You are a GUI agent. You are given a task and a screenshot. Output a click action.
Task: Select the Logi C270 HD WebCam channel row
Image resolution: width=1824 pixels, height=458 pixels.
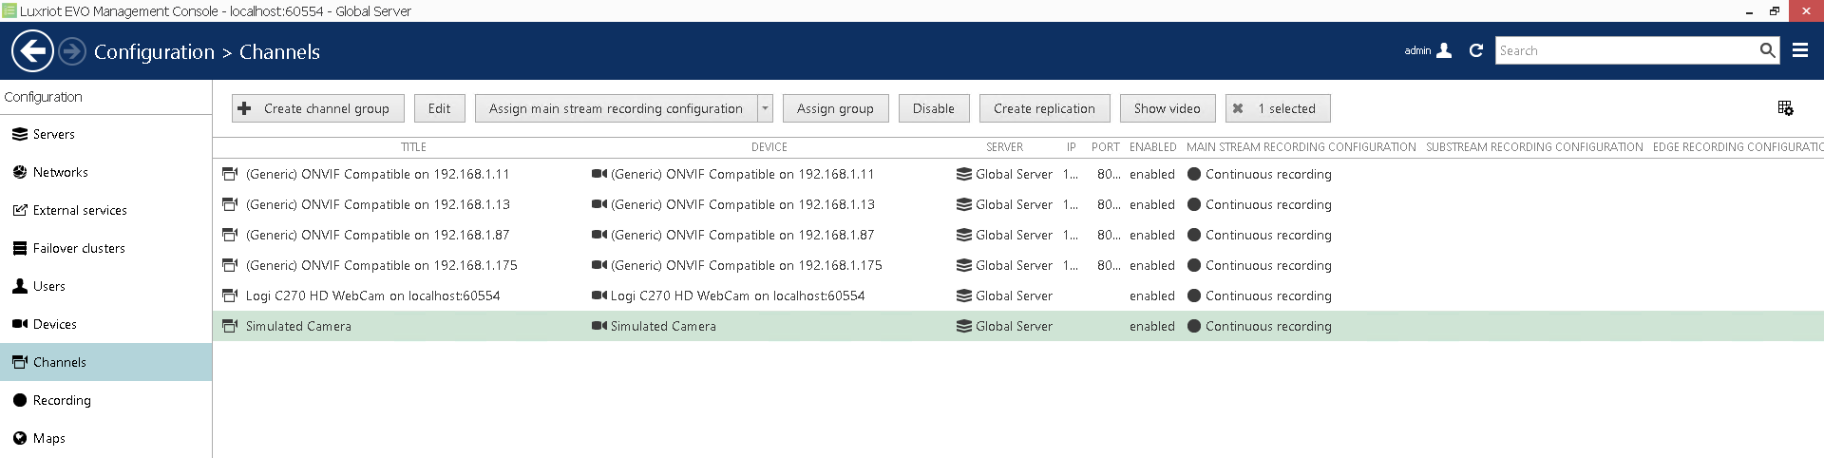[372, 296]
